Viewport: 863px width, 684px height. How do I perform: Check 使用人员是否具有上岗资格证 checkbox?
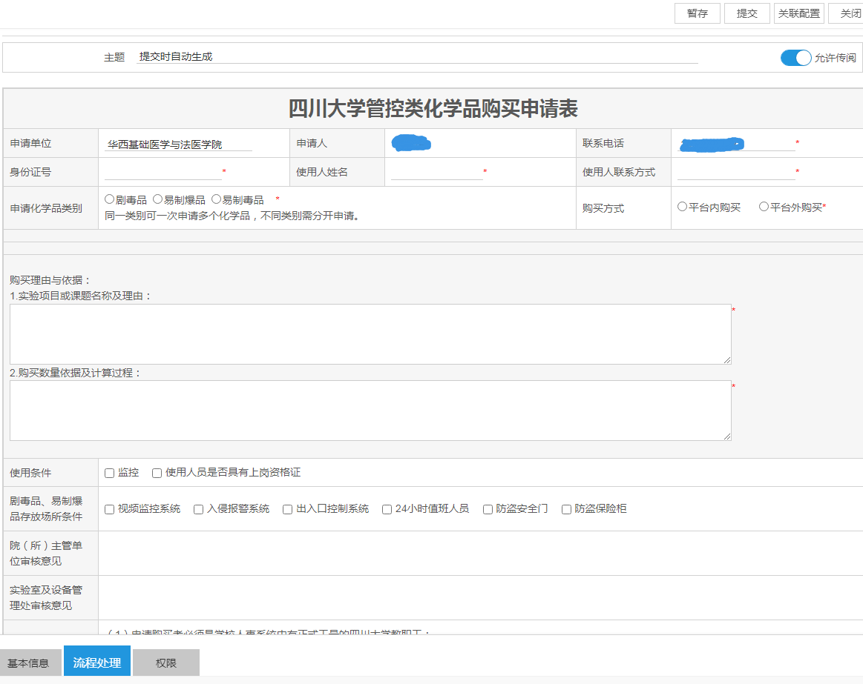click(157, 473)
